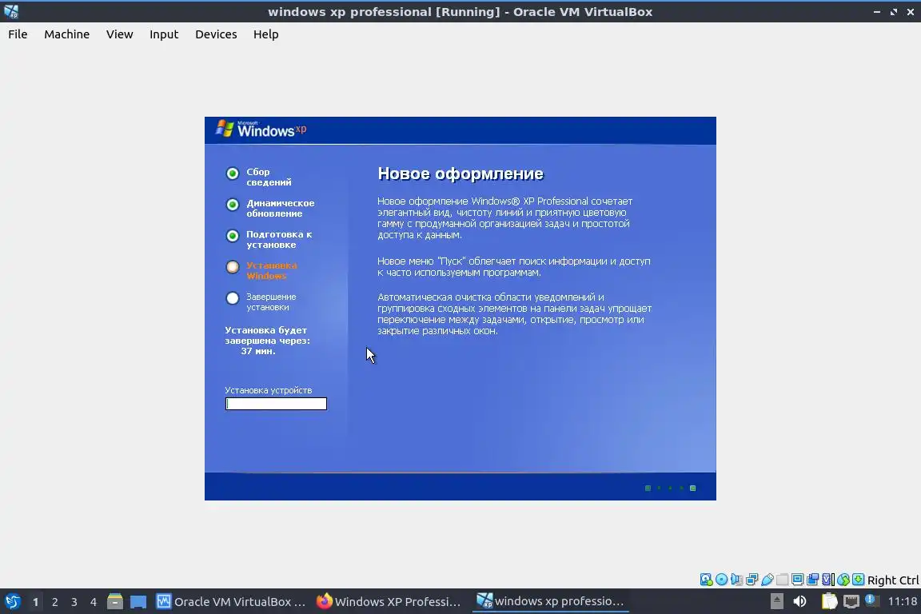The width and height of the screenshot is (921, 614).
Task: Click the setup slideshow progress dots
Action: tap(670, 488)
